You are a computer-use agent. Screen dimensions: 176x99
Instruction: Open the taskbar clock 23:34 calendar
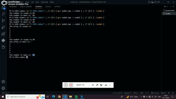coord(166,97)
